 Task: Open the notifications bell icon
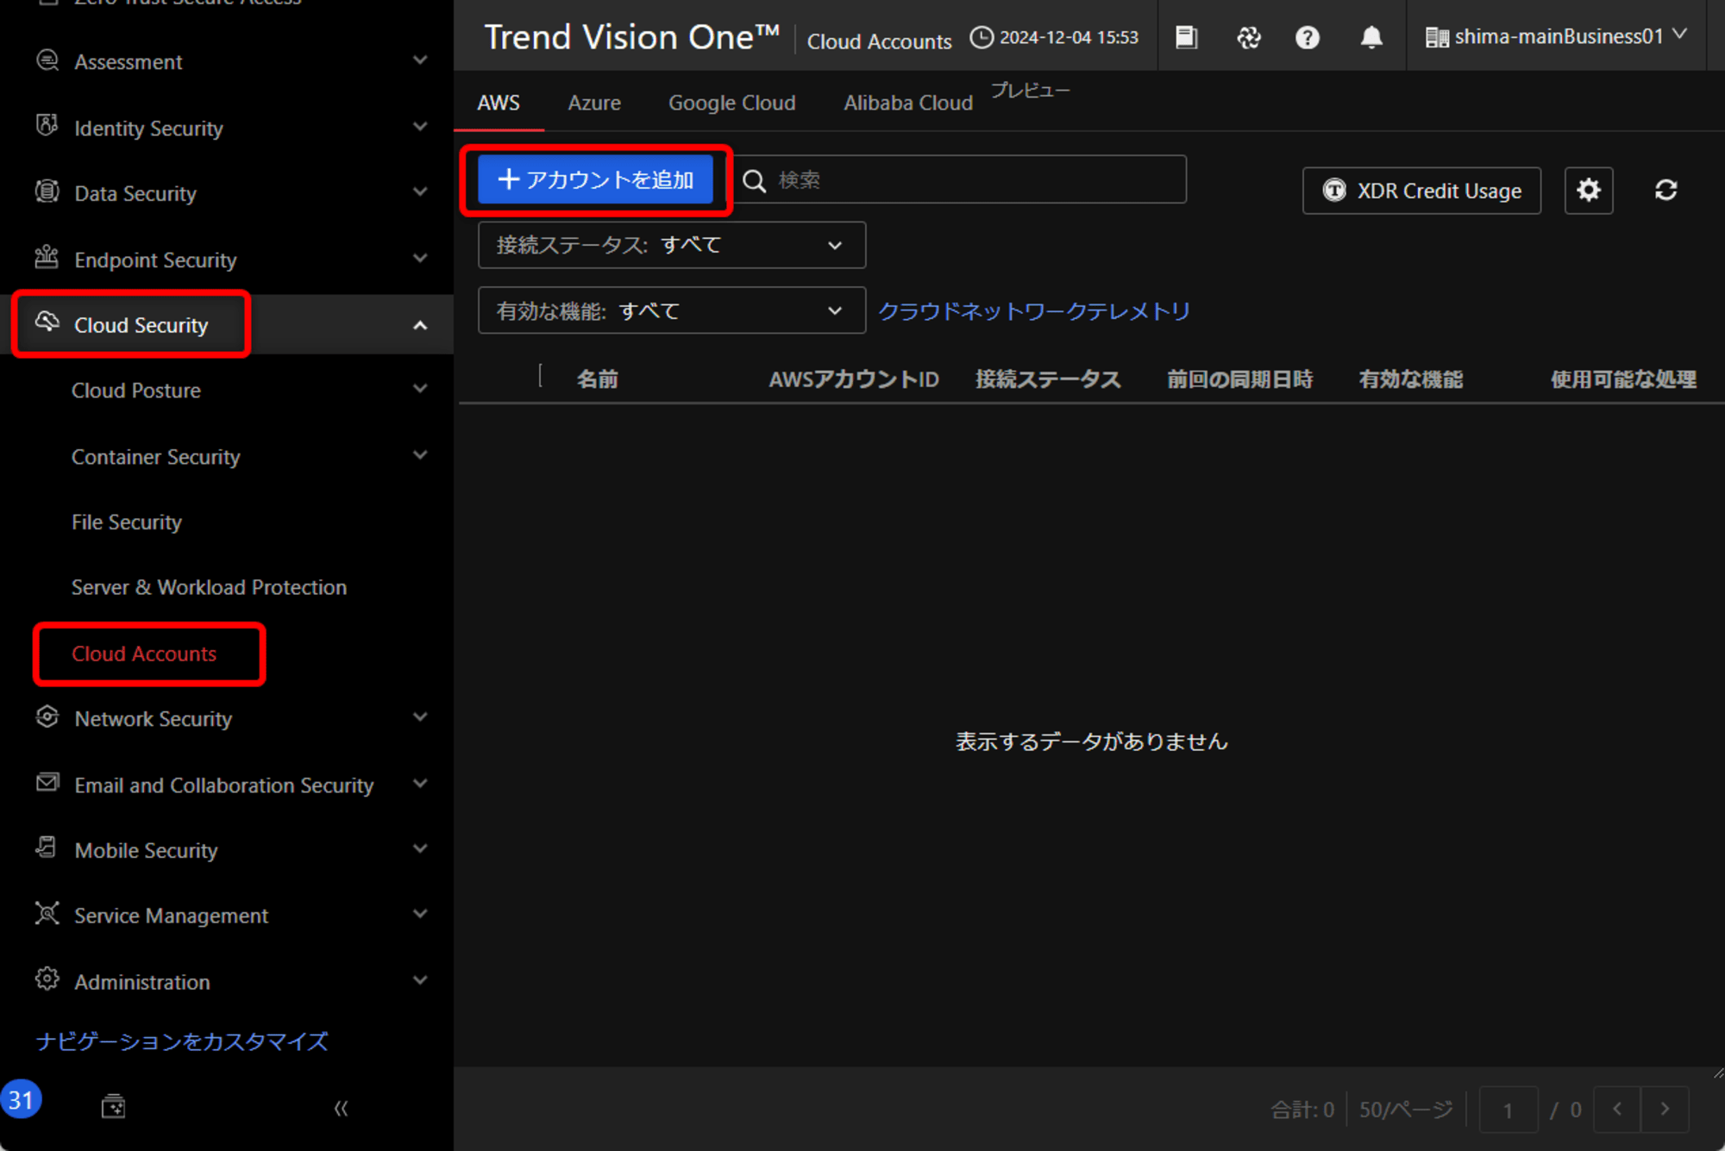click(1371, 38)
